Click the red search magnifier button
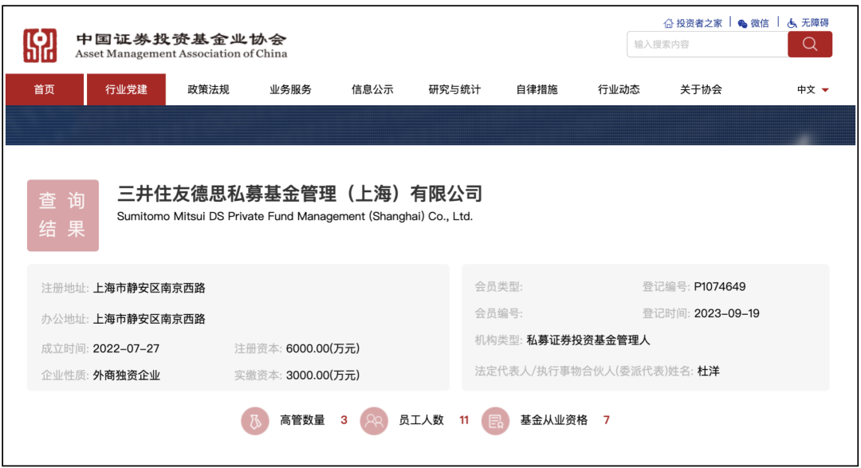 [809, 45]
